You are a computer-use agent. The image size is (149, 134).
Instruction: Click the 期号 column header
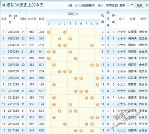pos(10,19)
